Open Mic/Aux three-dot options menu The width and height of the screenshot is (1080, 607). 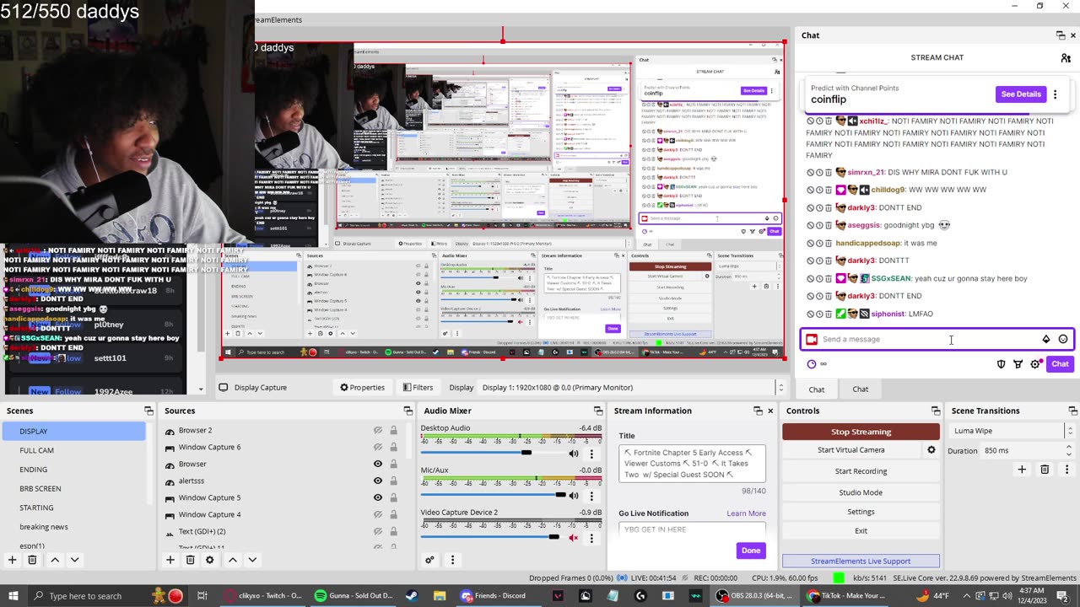591,496
